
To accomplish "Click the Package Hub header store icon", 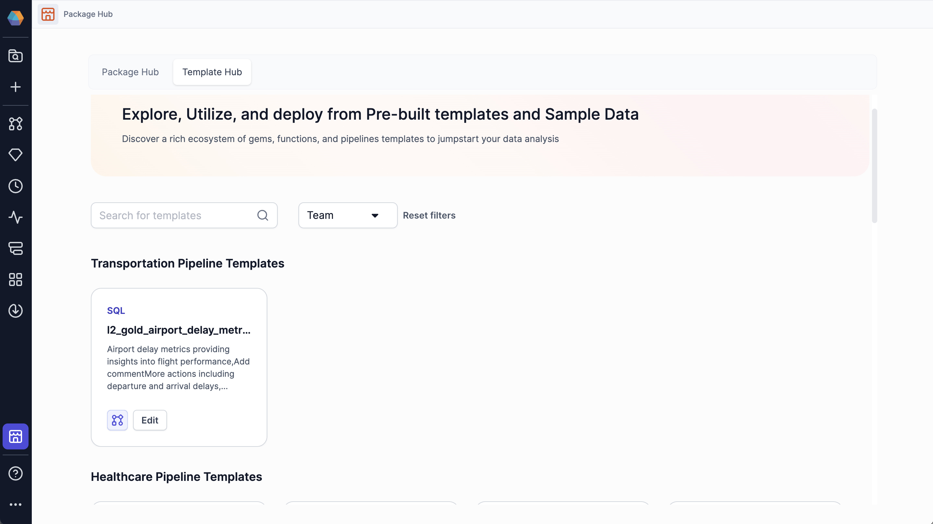I will 48,14.
